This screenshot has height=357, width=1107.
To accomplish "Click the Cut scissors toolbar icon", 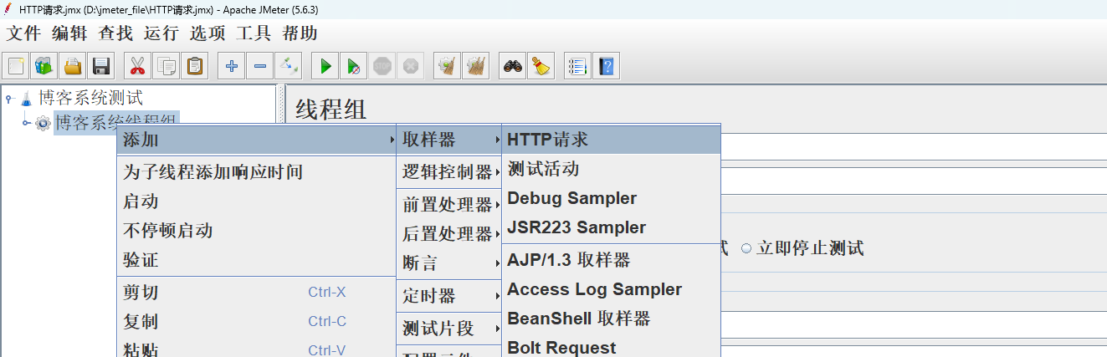I will (138, 65).
